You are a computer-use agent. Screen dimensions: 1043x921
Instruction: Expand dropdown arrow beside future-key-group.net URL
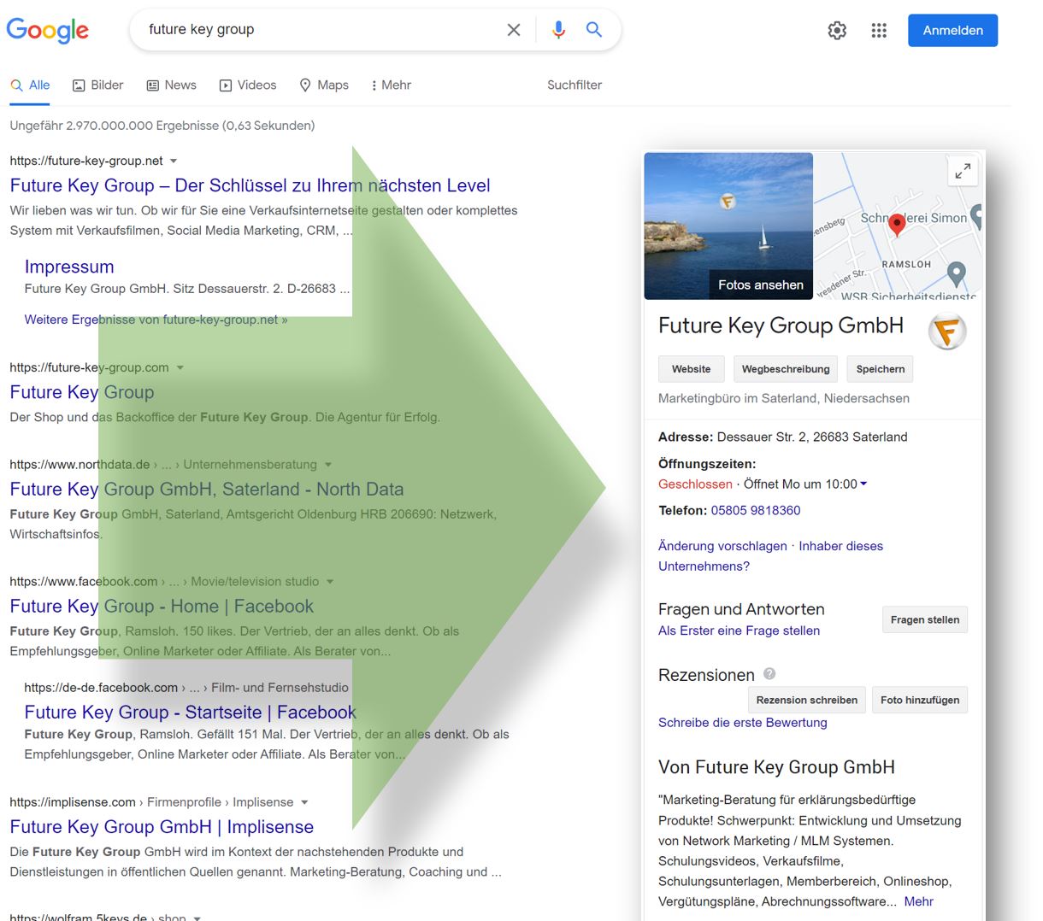(x=174, y=161)
